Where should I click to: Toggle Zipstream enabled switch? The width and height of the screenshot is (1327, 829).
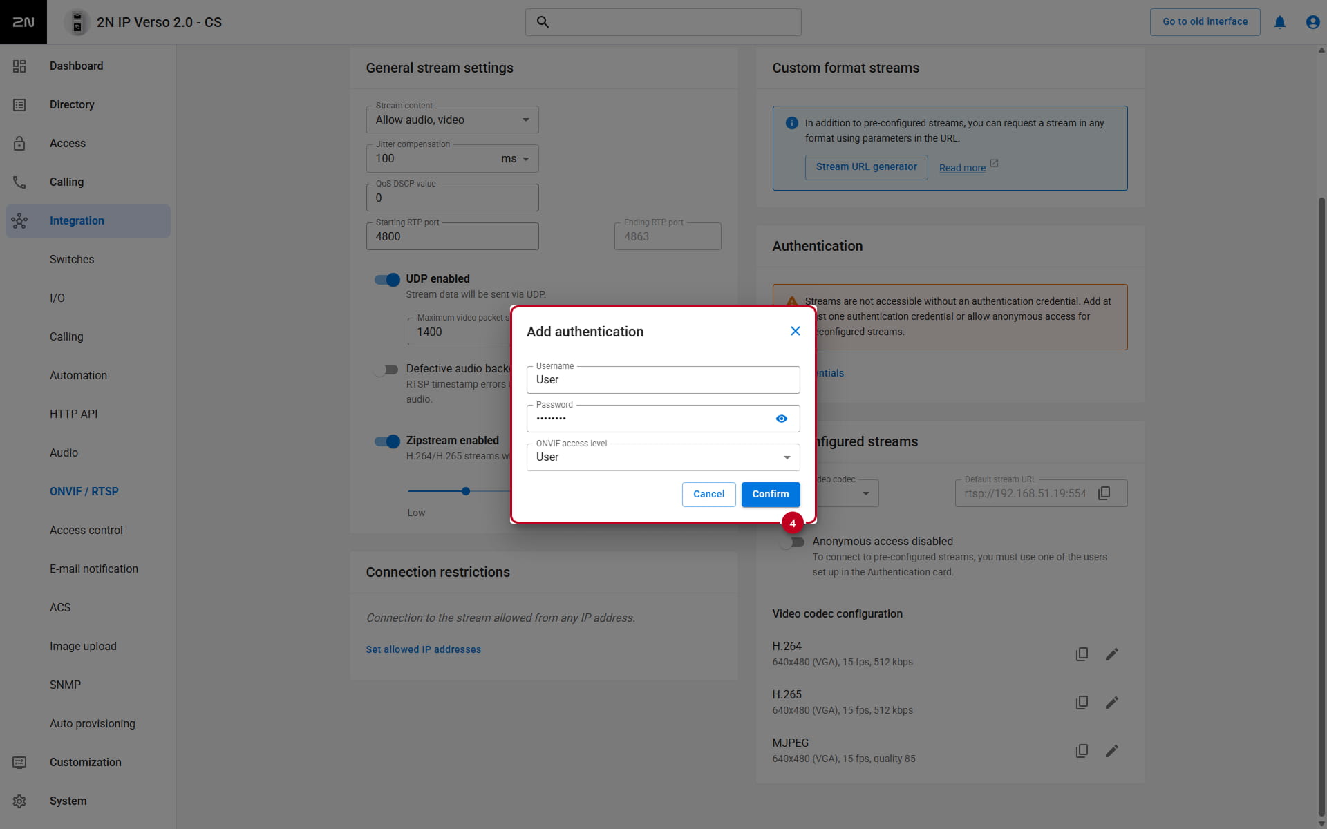click(x=387, y=441)
